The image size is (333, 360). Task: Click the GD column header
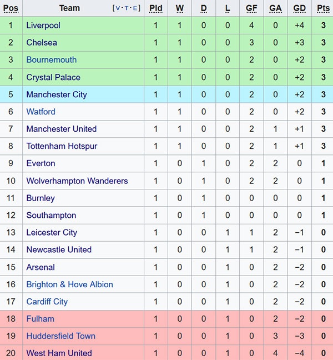click(x=299, y=8)
